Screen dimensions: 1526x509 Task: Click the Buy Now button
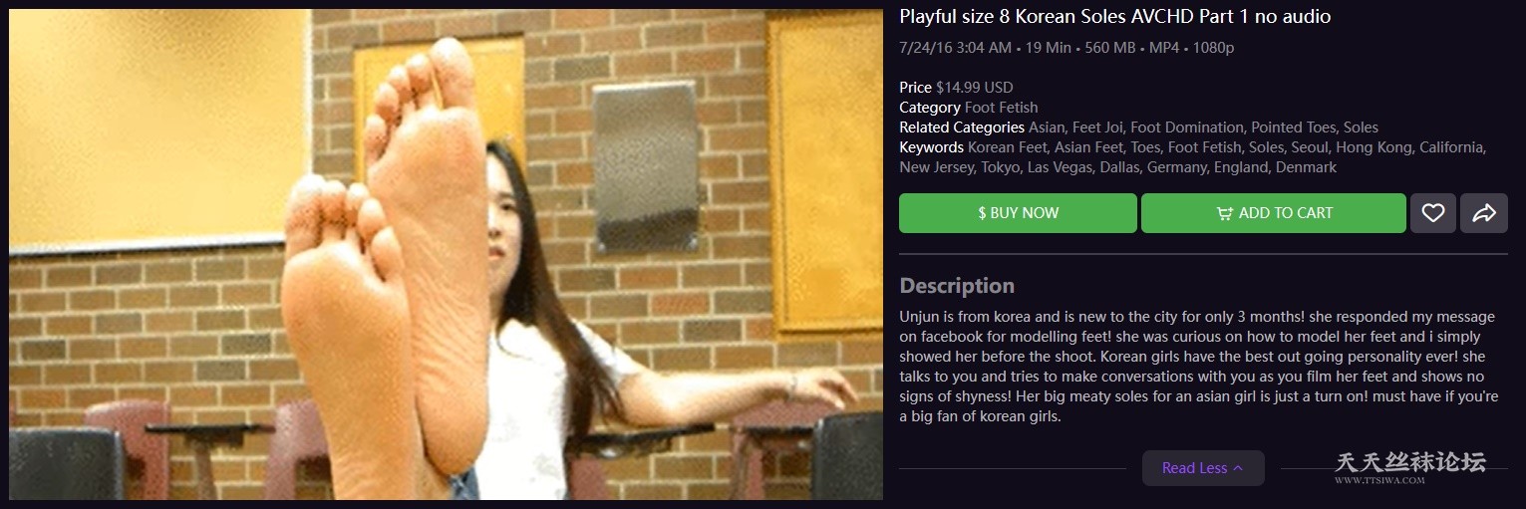1018,213
